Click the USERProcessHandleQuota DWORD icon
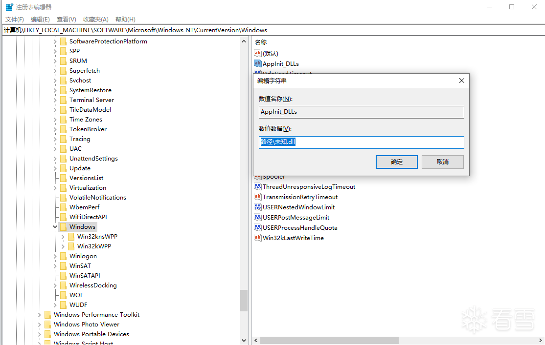The width and height of the screenshot is (545, 345). [257, 227]
